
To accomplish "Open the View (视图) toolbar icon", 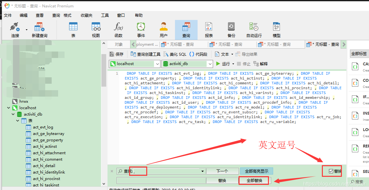I will pyautogui.click(x=96, y=30).
